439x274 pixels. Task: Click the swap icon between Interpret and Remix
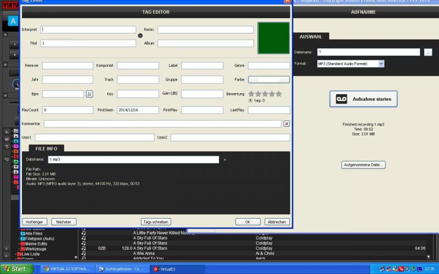(x=140, y=36)
